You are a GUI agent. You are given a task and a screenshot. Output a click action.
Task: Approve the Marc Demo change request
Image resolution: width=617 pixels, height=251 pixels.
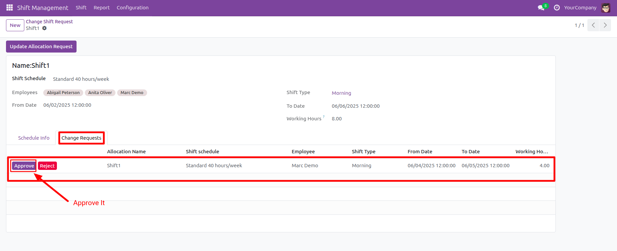click(x=24, y=166)
